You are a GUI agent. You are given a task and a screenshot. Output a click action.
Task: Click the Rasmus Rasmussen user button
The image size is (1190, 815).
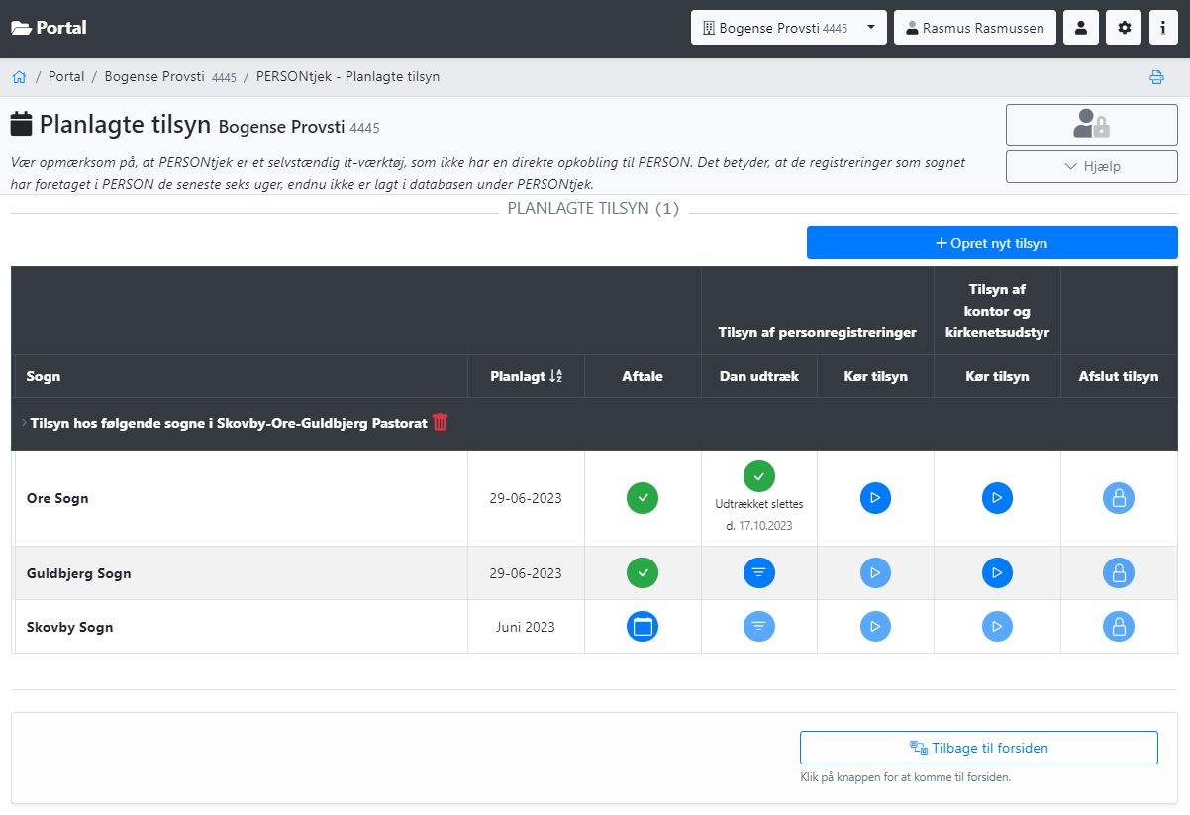tap(975, 28)
